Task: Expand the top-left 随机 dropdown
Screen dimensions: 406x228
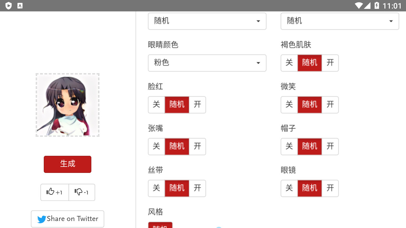Action: coord(207,21)
